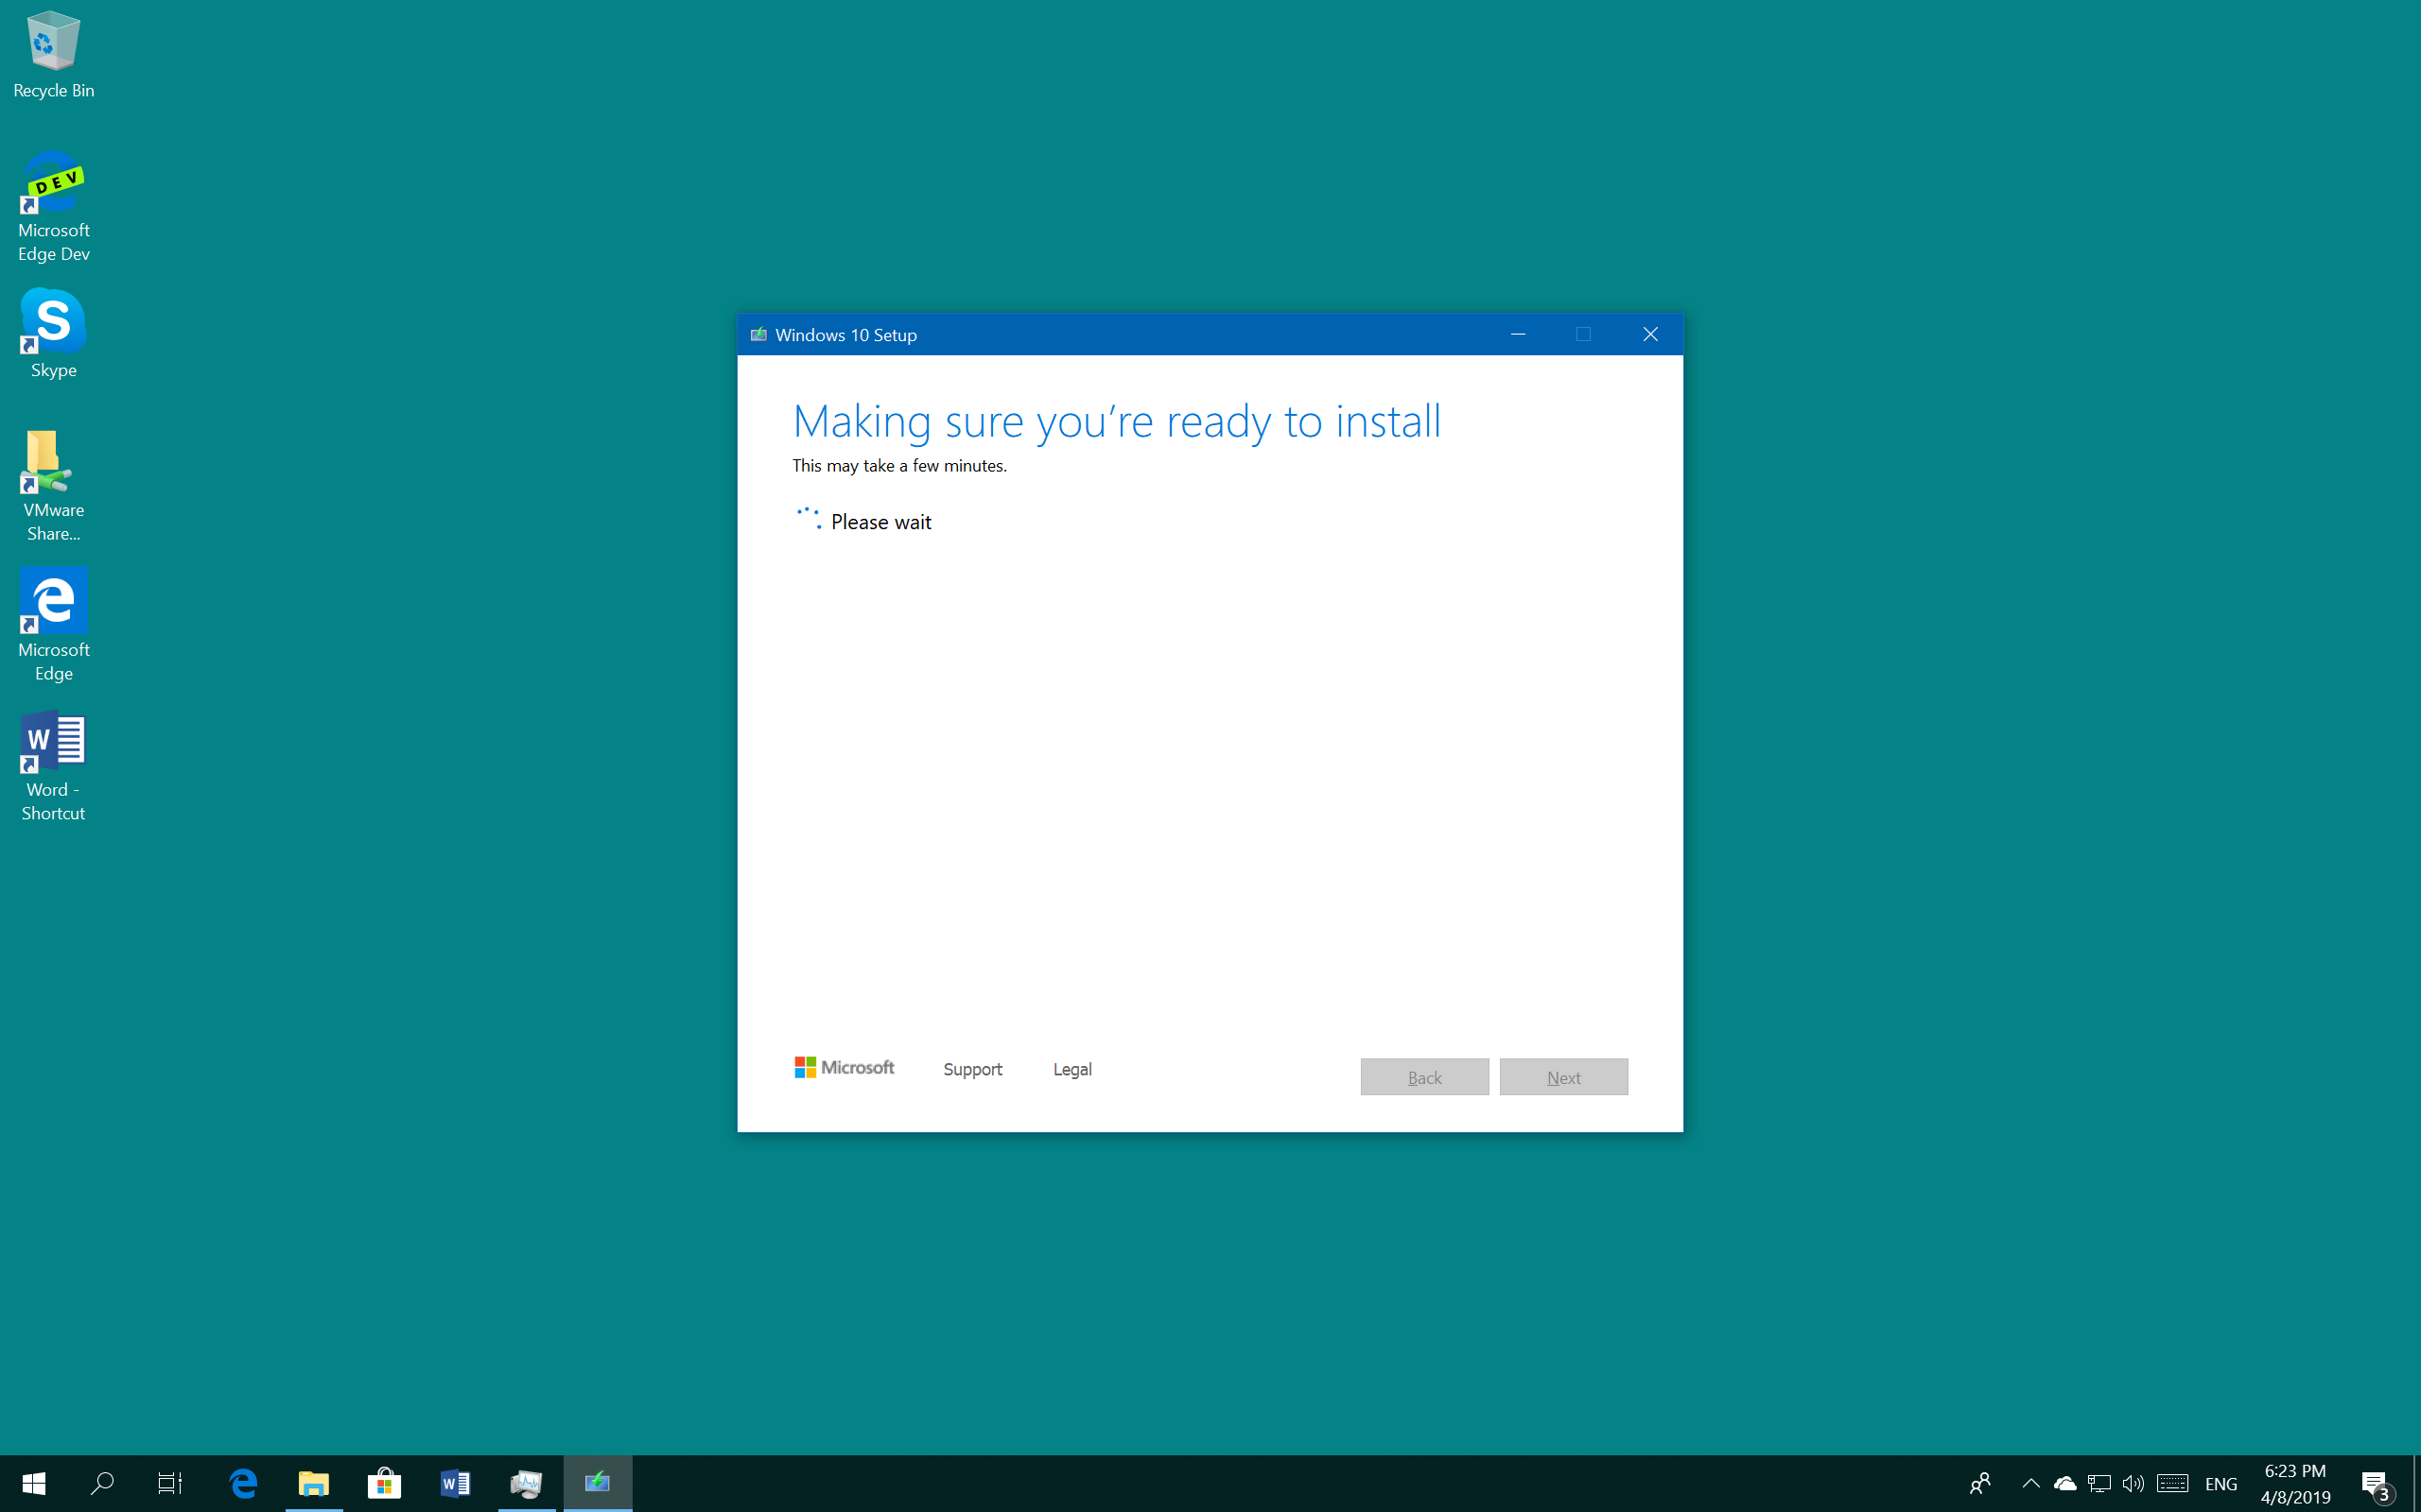Image resolution: width=2421 pixels, height=1512 pixels.
Task: Open the Action Center notifications icon
Action: pos(2377,1484)
